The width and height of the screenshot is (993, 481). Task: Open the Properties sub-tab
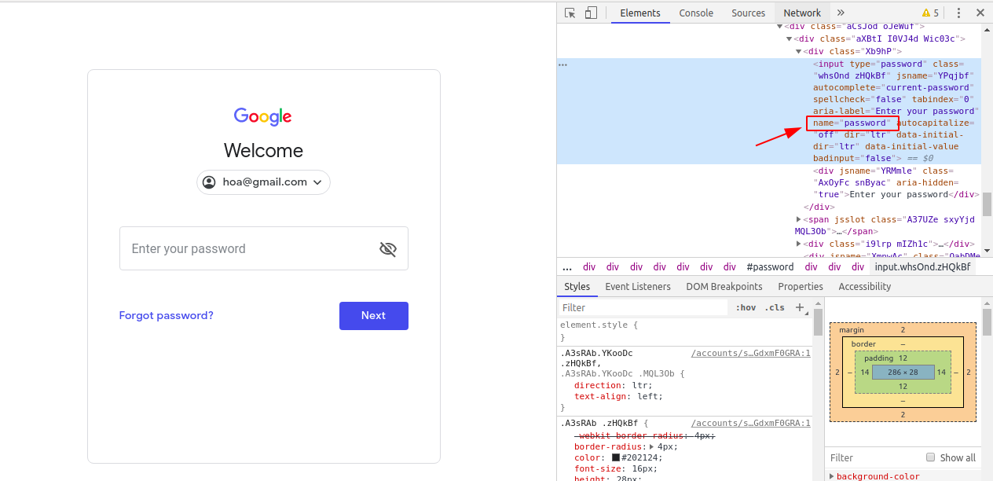[x=801, y=287]
